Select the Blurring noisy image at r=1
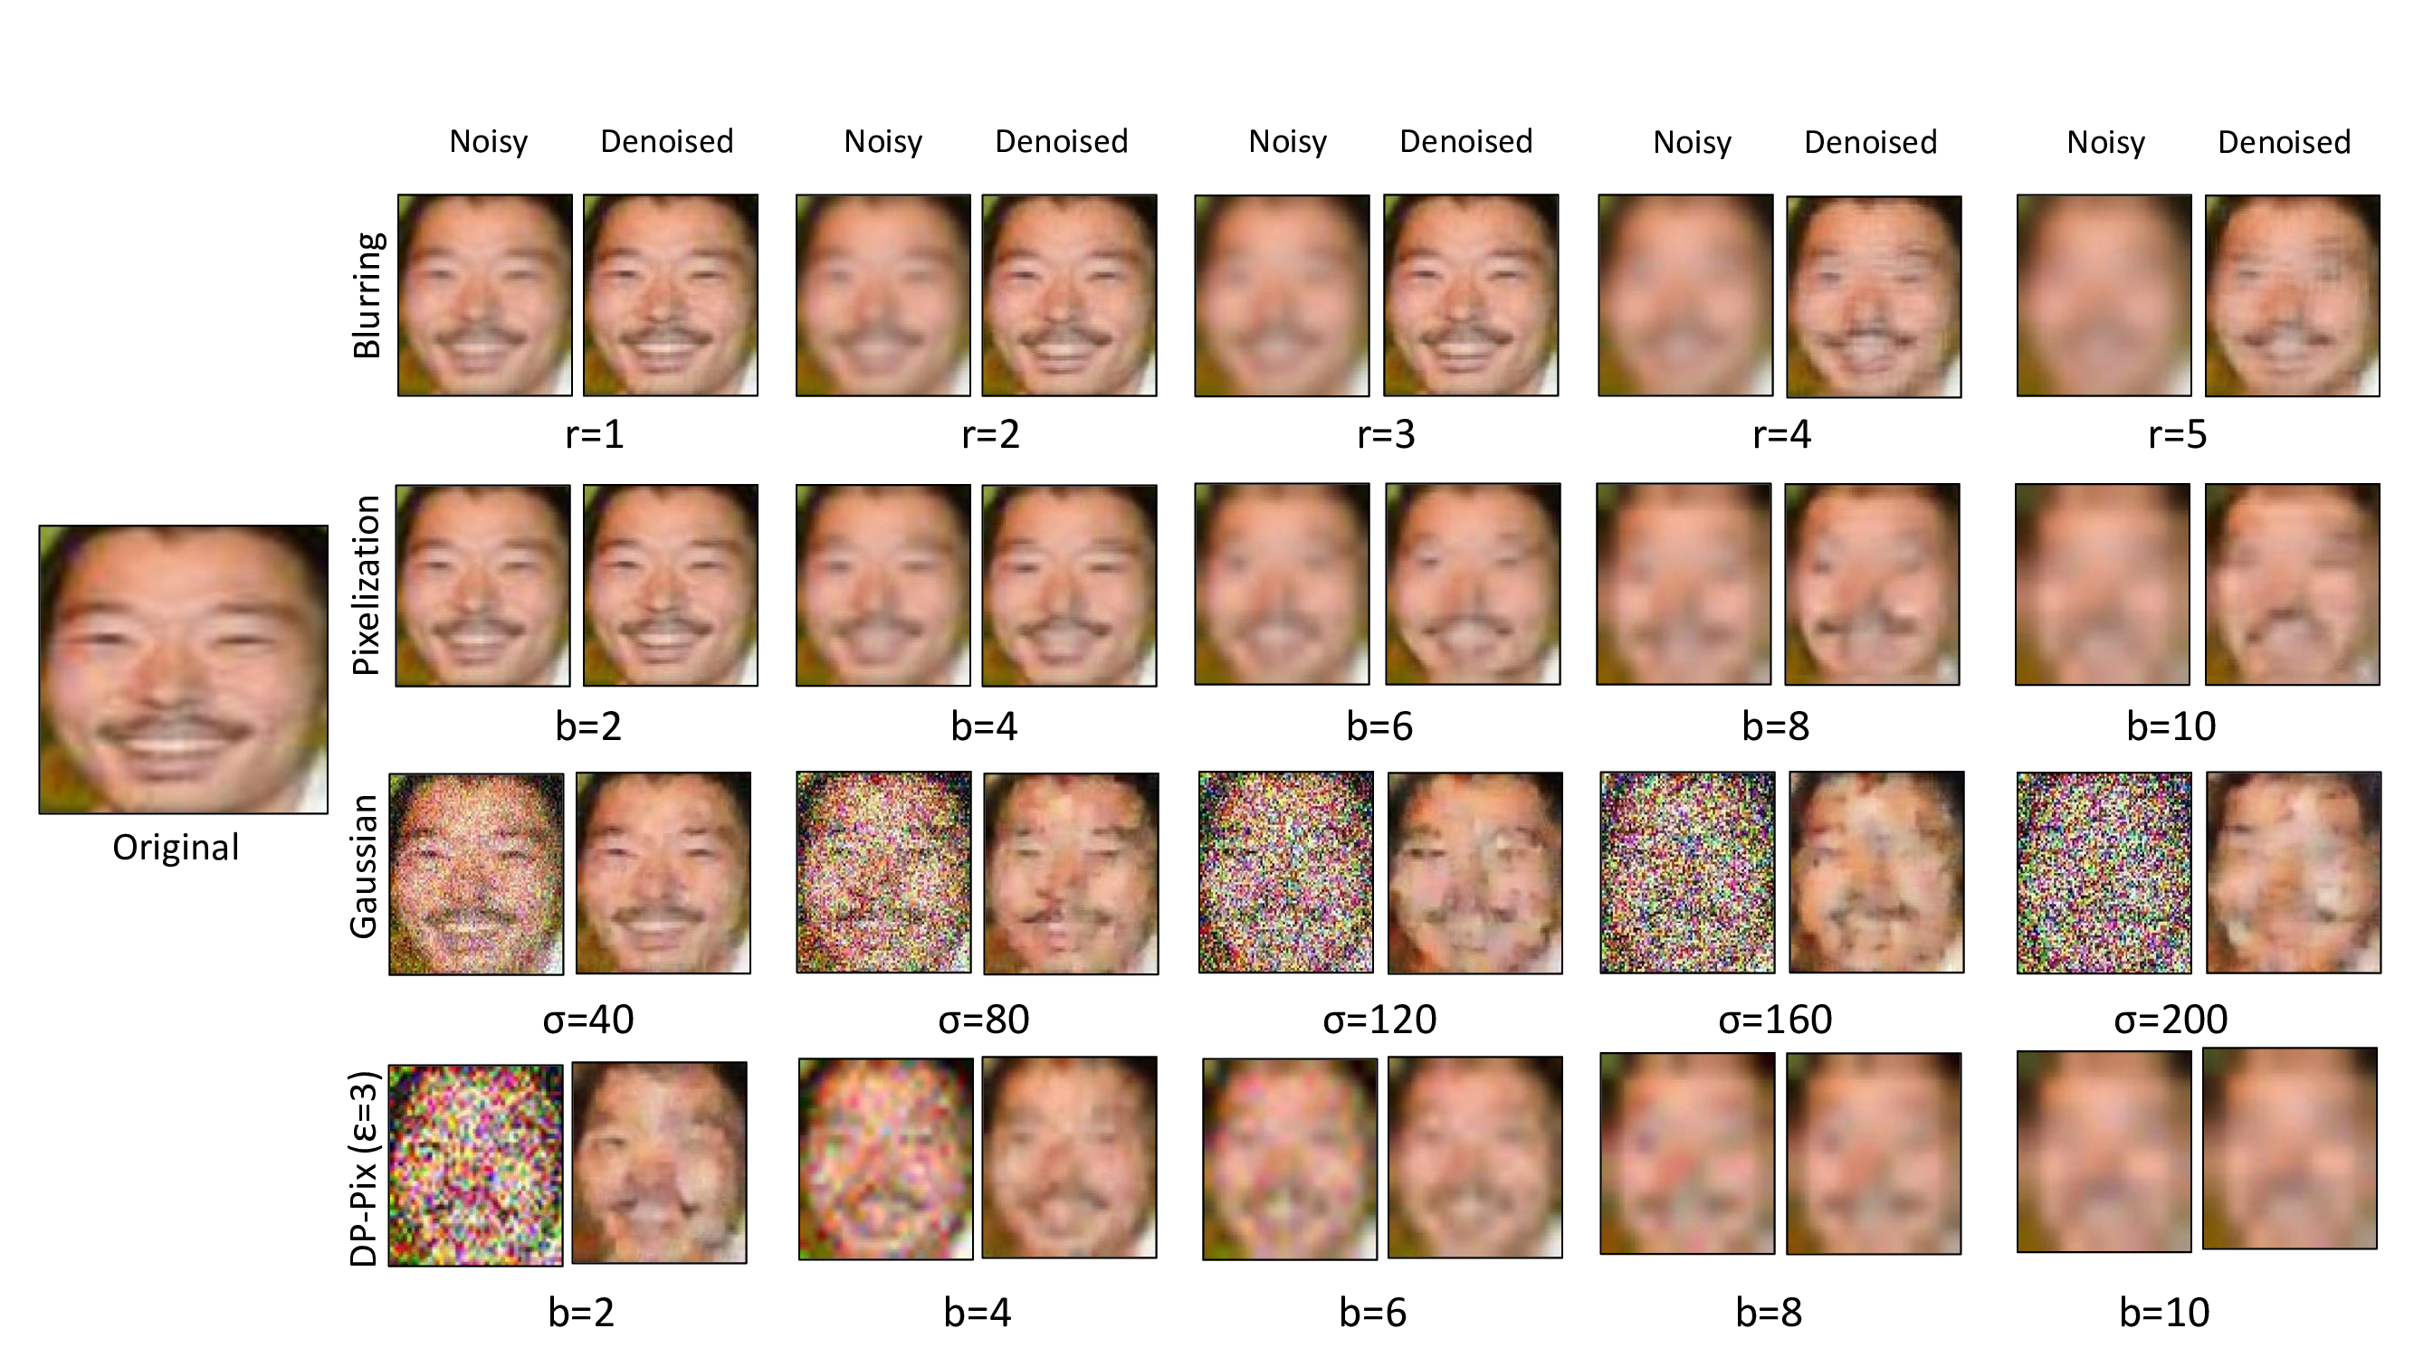Viewport: 2414px width, 1357px height. point(485,295)
